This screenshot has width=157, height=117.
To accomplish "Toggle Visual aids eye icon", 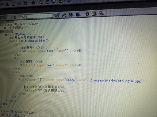I will [x=101, y=13].
